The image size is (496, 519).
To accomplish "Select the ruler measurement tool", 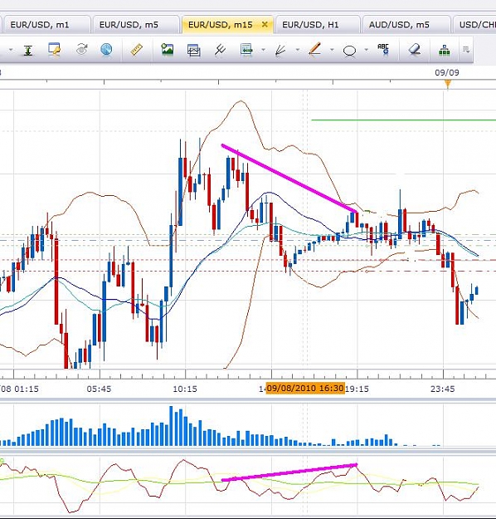I will tap(136, 50).
